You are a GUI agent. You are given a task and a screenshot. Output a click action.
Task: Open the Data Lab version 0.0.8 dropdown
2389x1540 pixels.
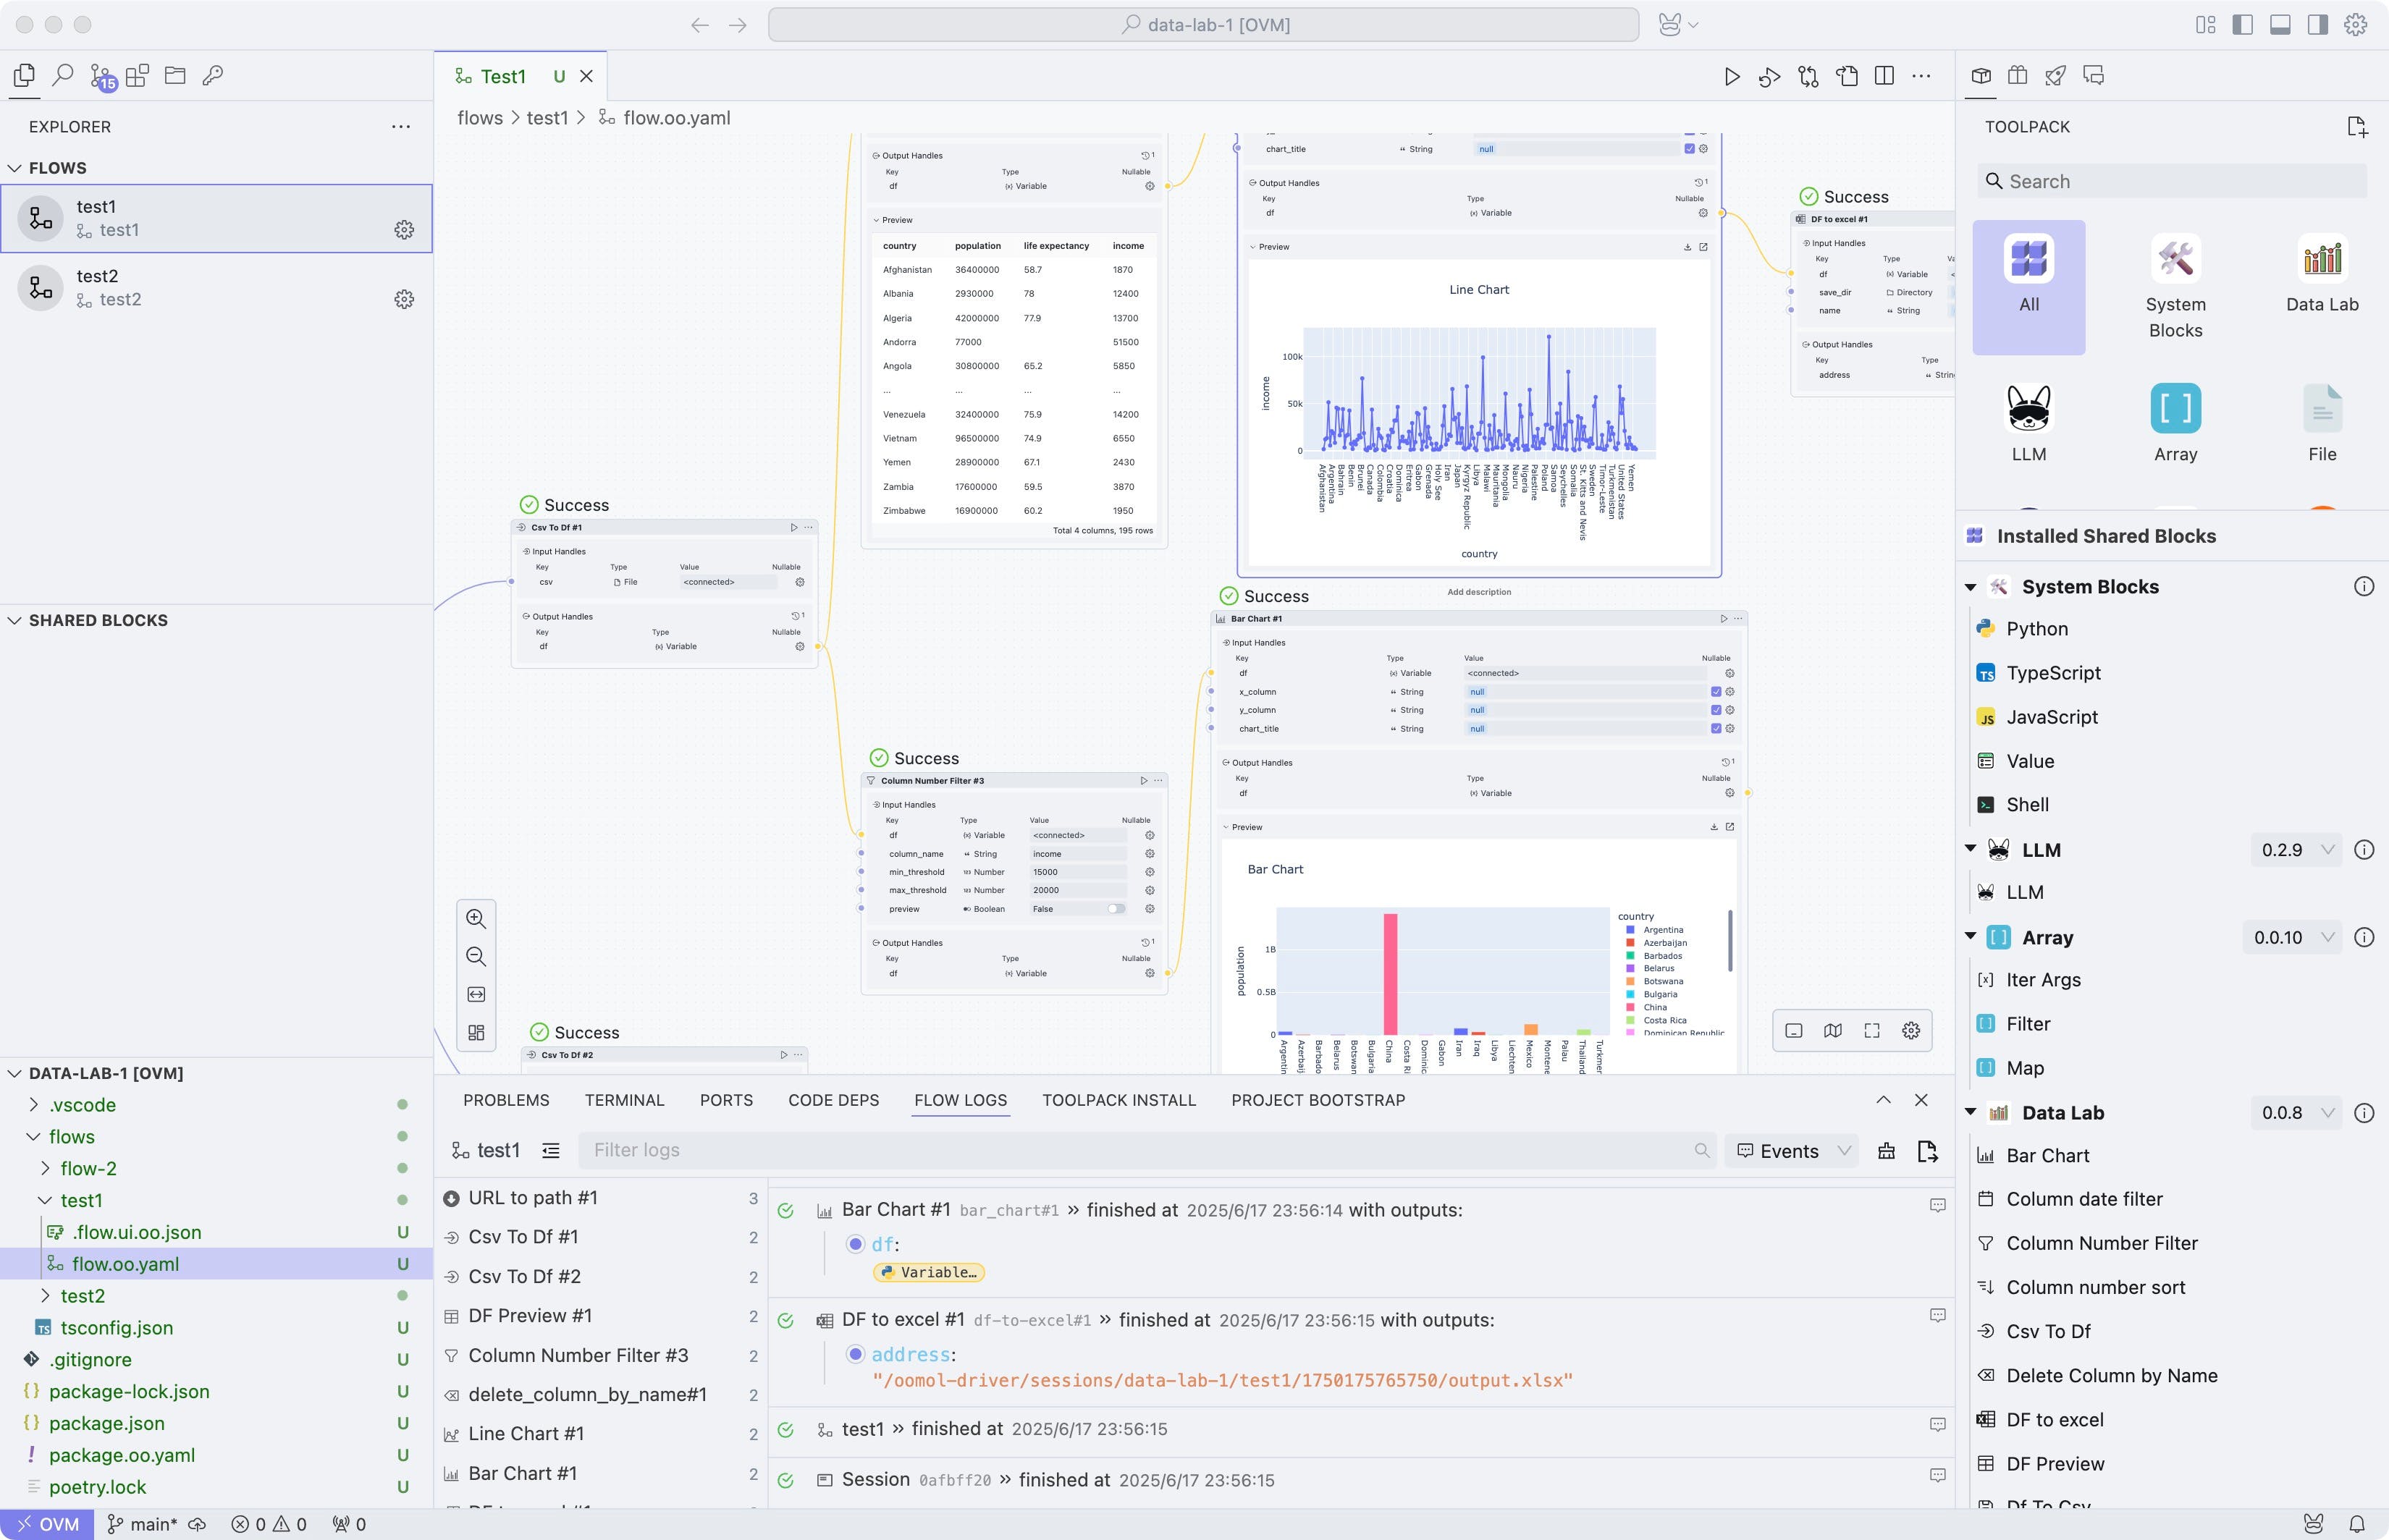pyautogui.click(x=2295, y=1113)
